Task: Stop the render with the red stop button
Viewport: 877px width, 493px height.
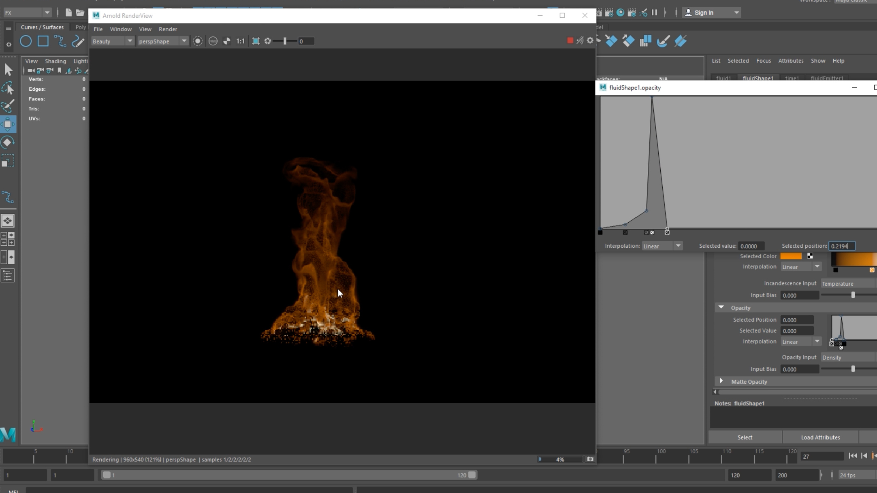Action: 570,40
